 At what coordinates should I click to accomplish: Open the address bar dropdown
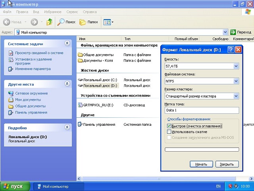click(x=225, y=32)
